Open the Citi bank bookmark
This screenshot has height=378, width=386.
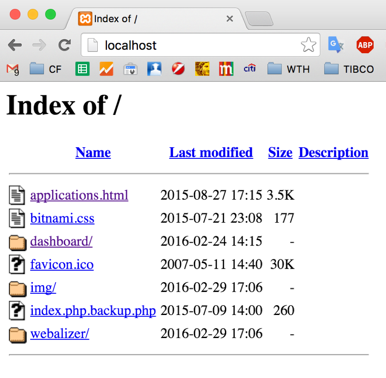pyautogui.click(x=250, y=69)
